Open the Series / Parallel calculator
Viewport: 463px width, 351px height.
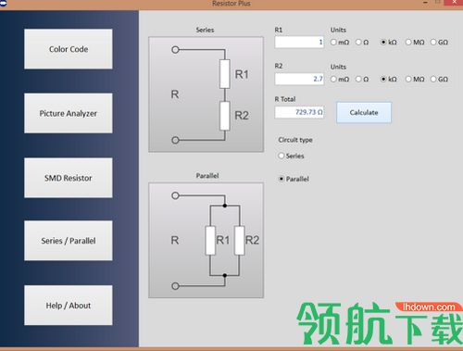click(x=69, y=241)
